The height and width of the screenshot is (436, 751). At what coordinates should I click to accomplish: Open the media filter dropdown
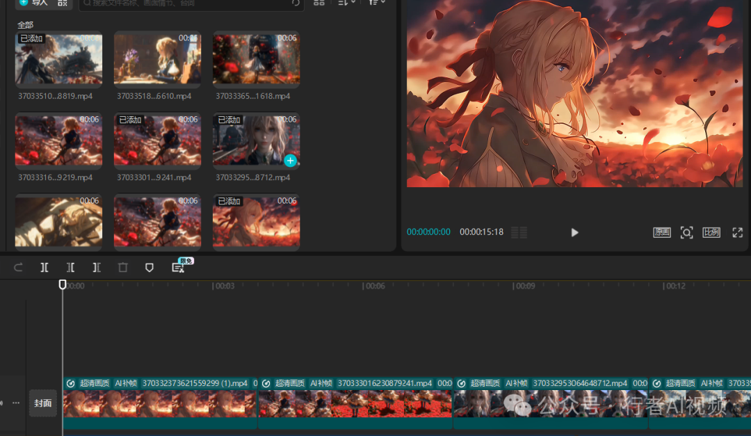point(376,3)
